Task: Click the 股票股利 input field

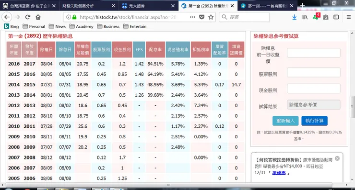Action: 314,72
